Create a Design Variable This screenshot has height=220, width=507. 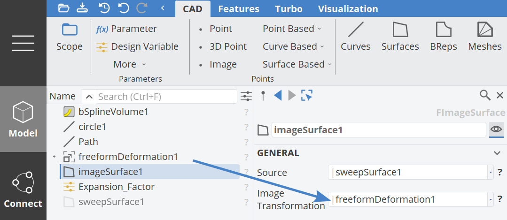[x=137, y=47]
